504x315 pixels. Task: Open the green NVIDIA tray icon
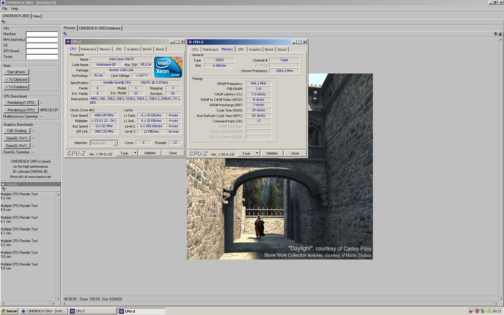coord(488,311)
